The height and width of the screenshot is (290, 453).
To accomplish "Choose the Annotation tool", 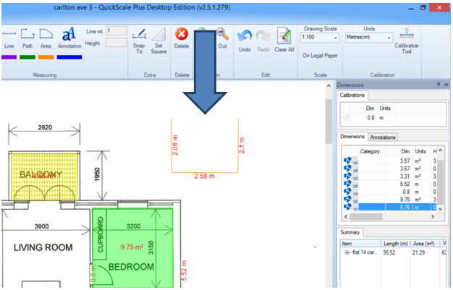I will click(x=69, y=38).
